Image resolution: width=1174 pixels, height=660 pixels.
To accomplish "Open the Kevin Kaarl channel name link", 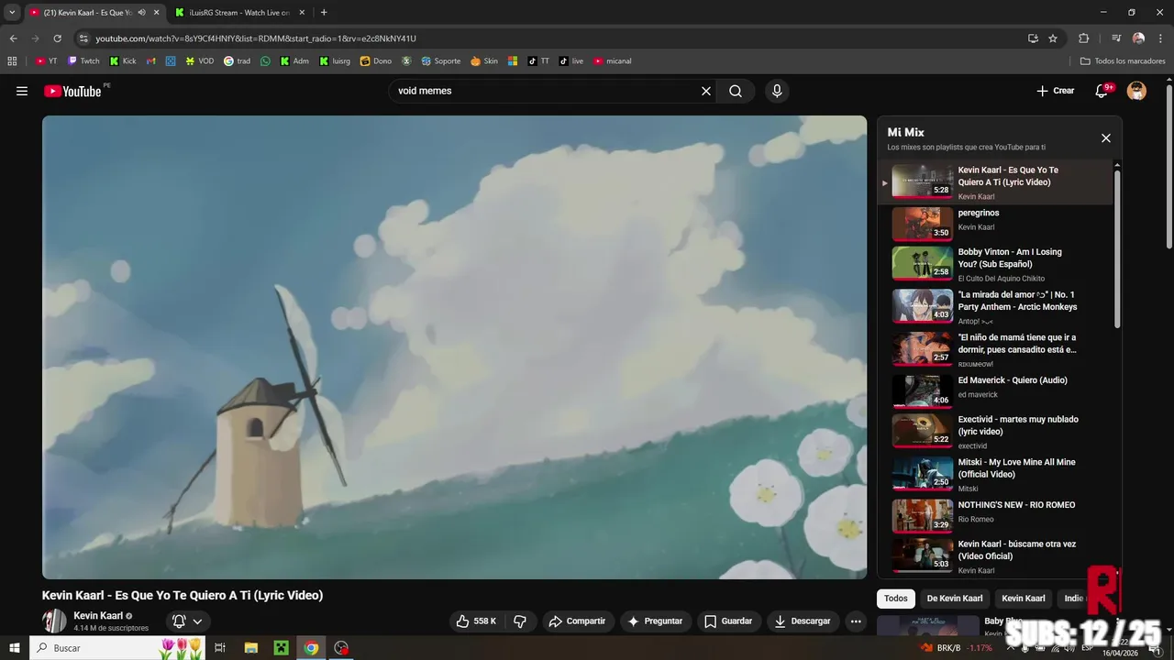I will (98, 616).
